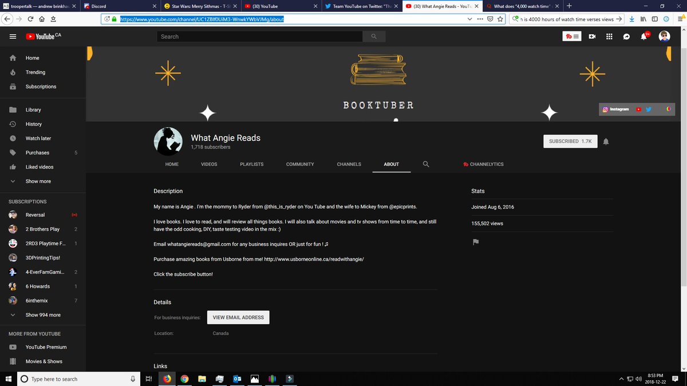Open the Firefox library icon
687x386 pixels.
pos(643,18)
